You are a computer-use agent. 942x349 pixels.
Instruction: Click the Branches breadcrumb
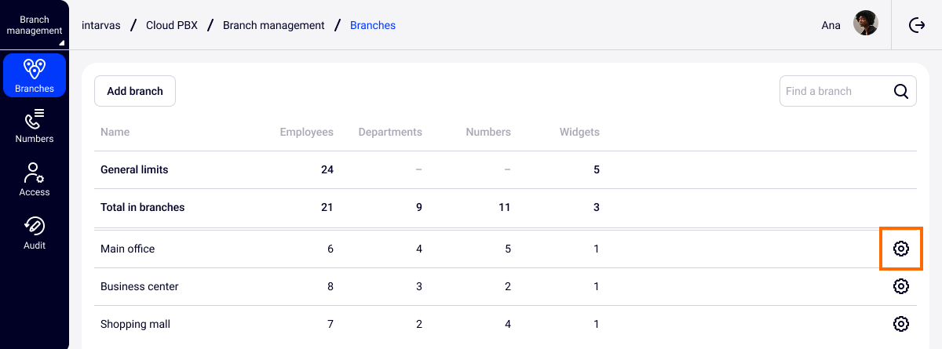372,25
